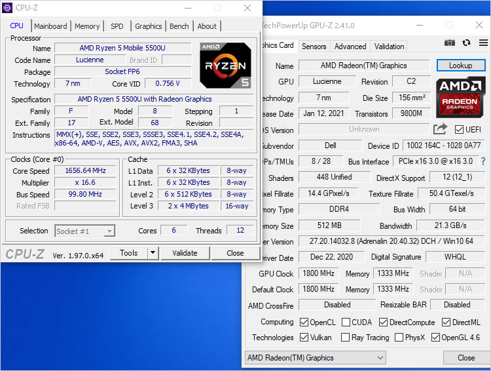Click the GPU-Z Name field AMD Radeon(TM) Graphics
Viewport: 491px width, 371px height.
point(364,66)
